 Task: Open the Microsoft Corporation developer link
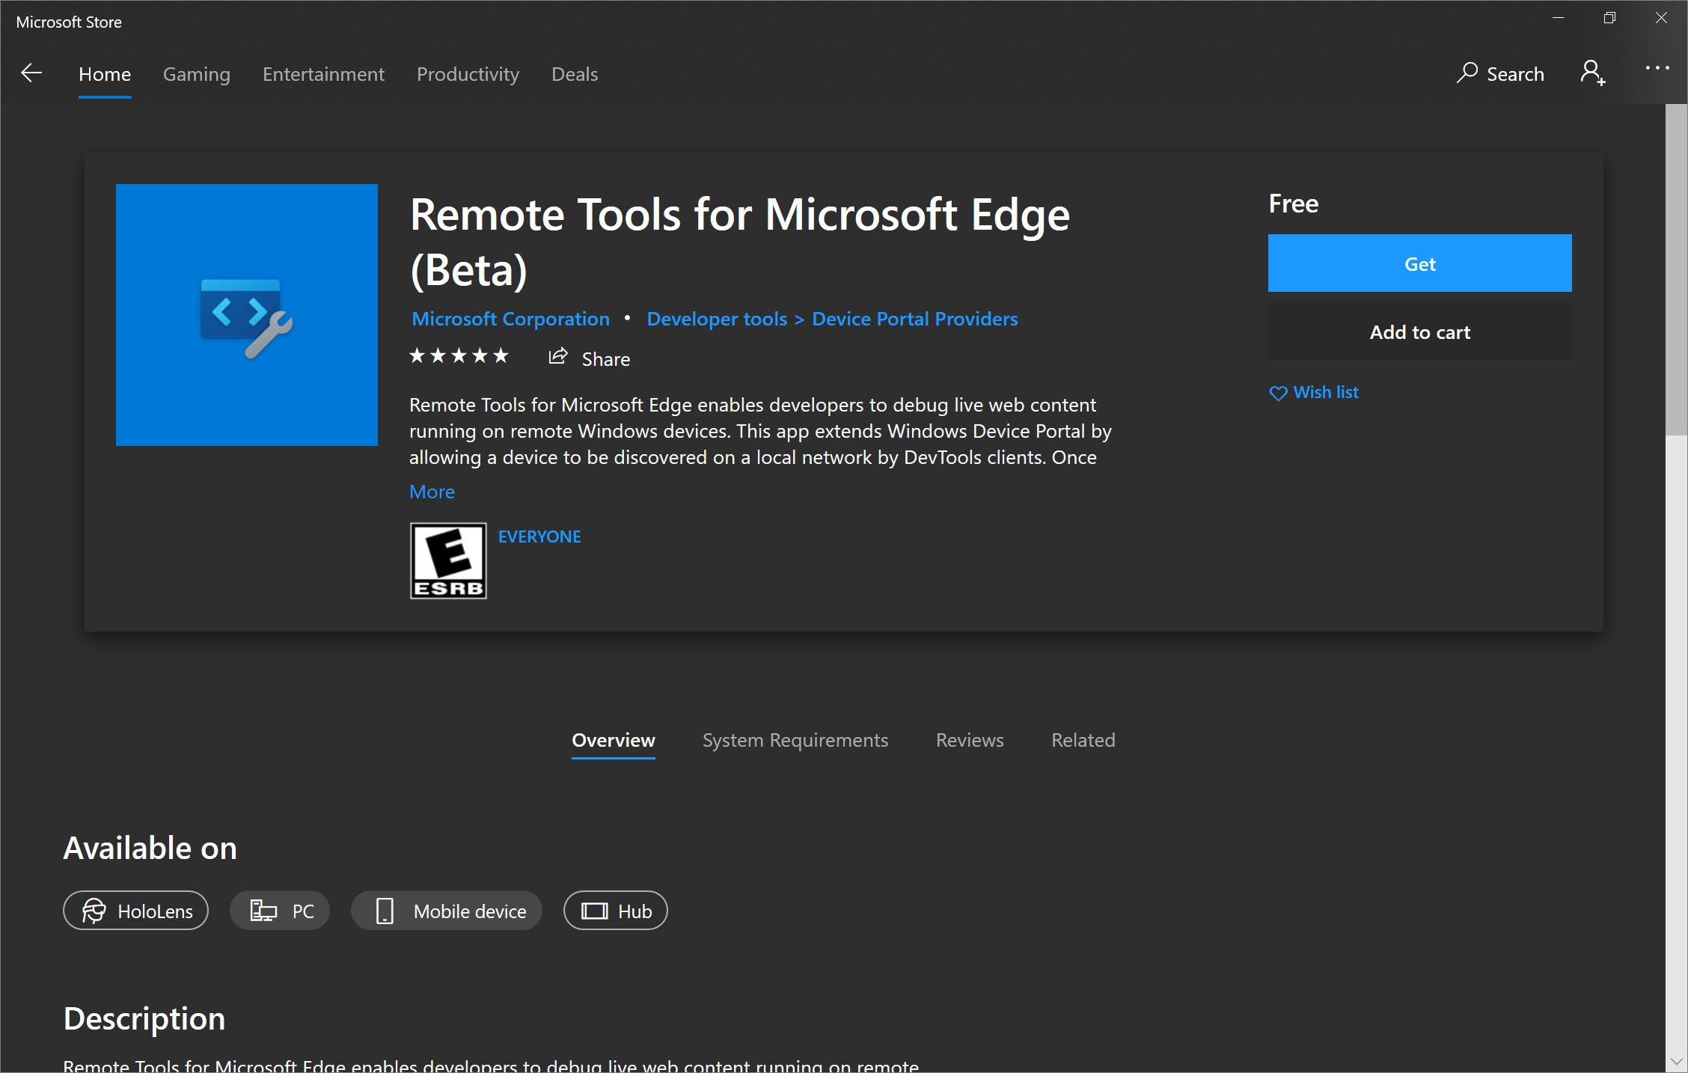click(510, 317)
